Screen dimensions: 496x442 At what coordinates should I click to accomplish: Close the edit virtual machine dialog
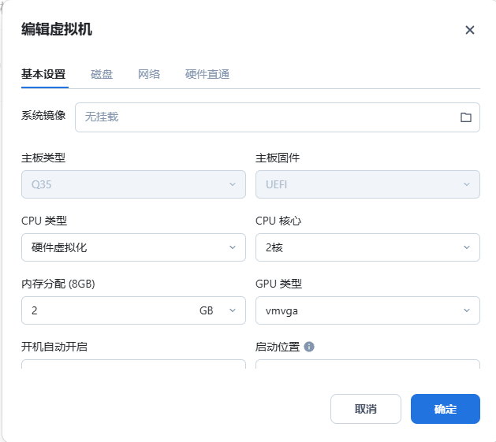click(469, 30)
